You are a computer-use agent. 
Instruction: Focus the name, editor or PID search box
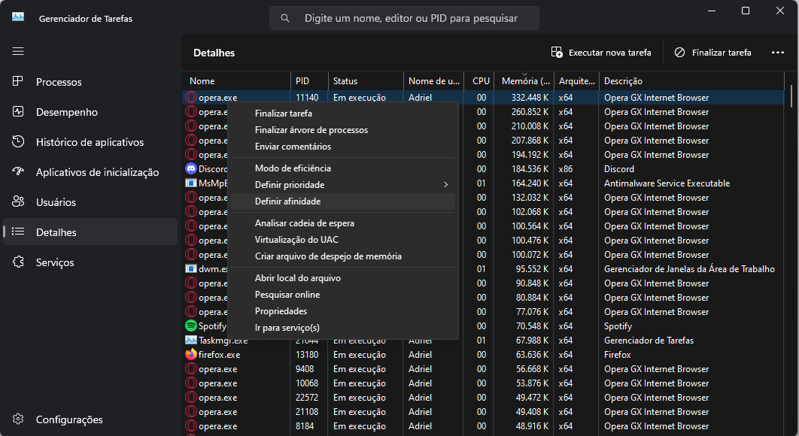404,18
